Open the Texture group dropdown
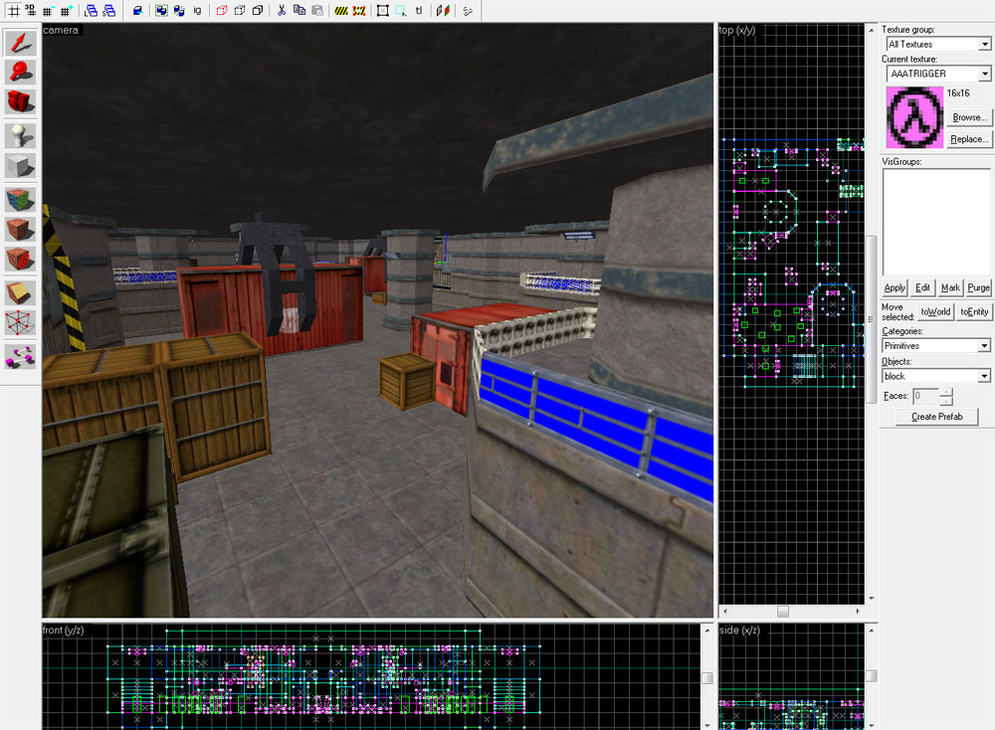This screenshot has width=995, height=730. (x=984, y=45)
